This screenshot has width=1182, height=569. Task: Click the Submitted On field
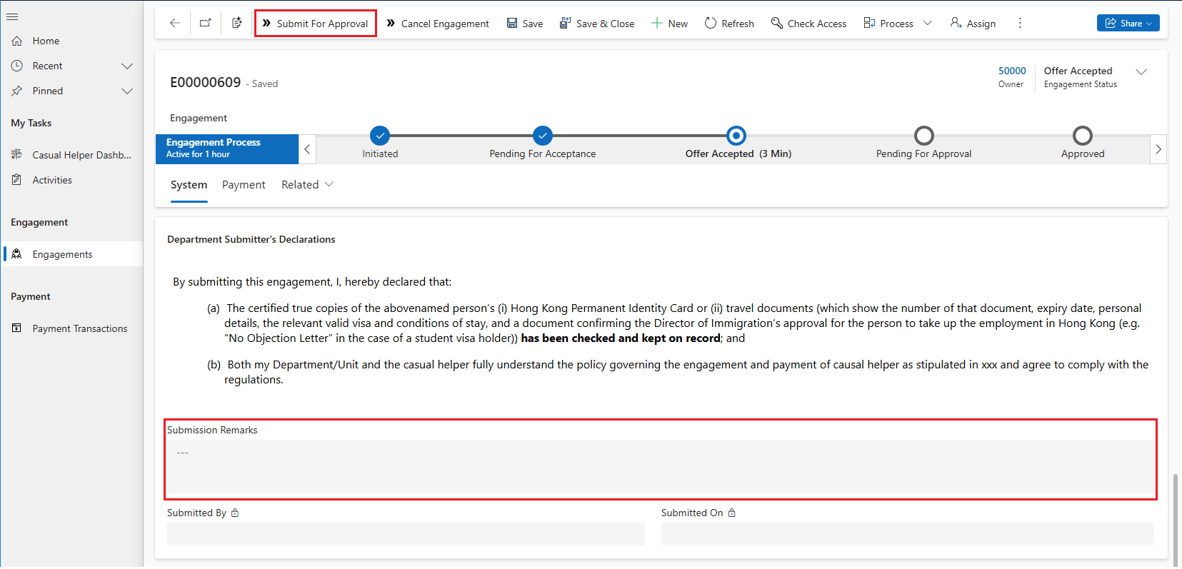click(x=908, y=534)
